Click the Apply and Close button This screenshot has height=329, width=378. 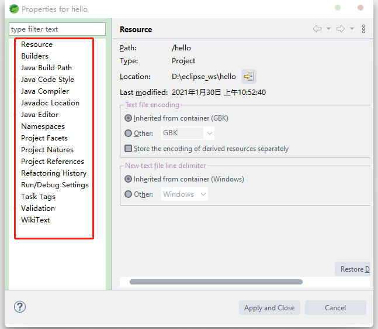point(269,308)
